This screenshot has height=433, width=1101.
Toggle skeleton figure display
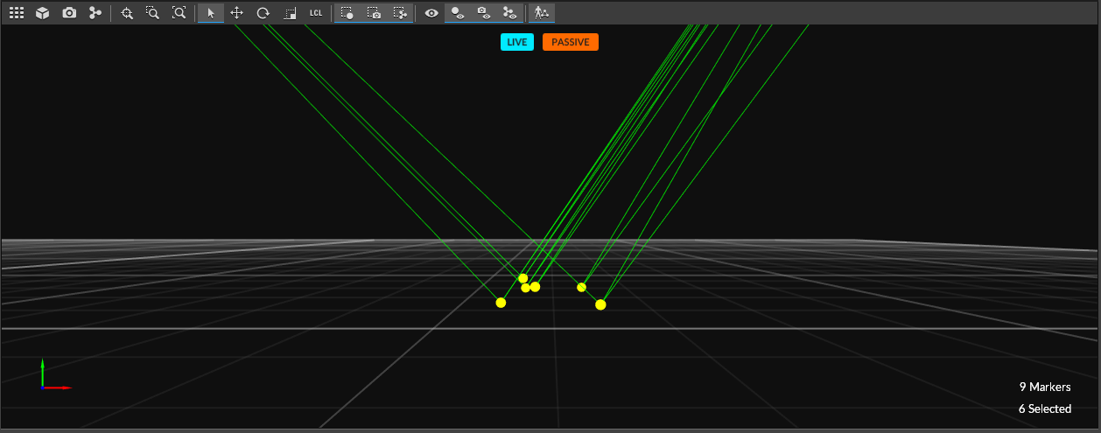pyautogui.click(x=542, y=13)
